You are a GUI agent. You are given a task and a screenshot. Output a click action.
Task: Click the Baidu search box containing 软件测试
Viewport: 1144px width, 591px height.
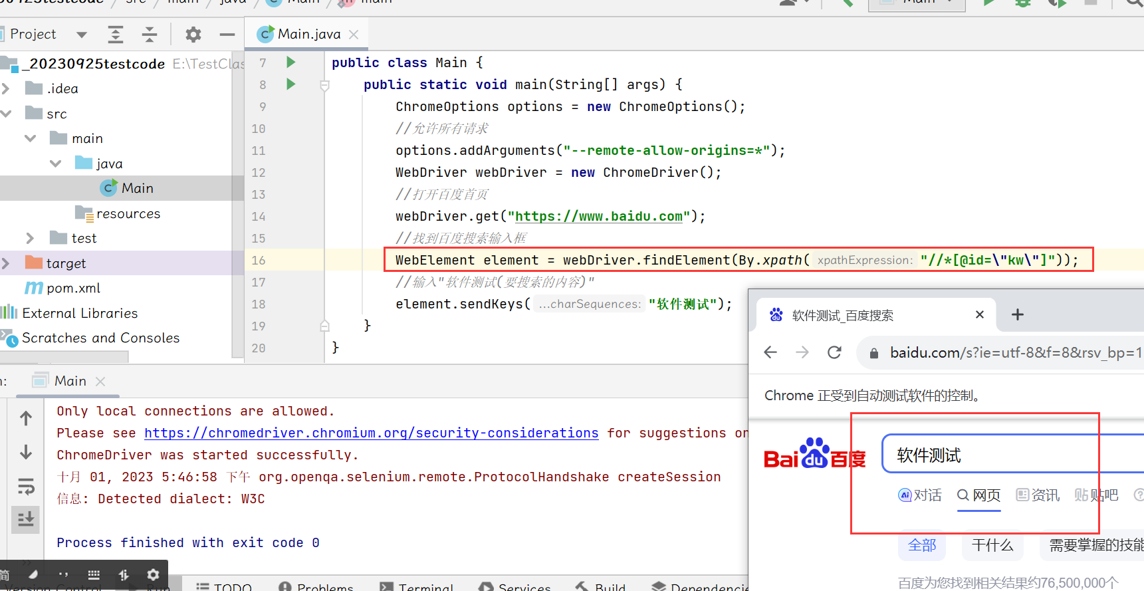click(1013, 454)
